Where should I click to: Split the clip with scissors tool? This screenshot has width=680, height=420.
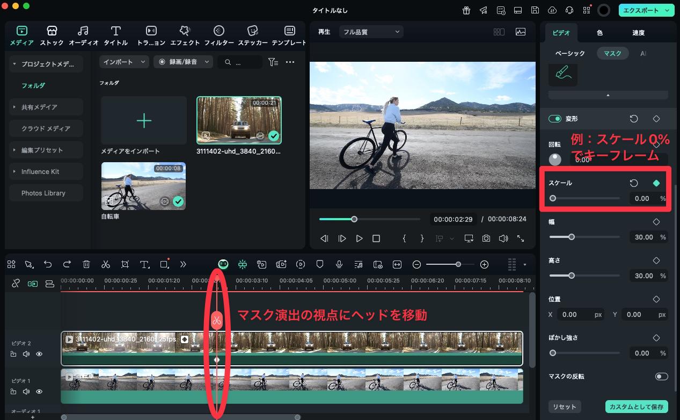pyautogui.click(x=106, y=264)
